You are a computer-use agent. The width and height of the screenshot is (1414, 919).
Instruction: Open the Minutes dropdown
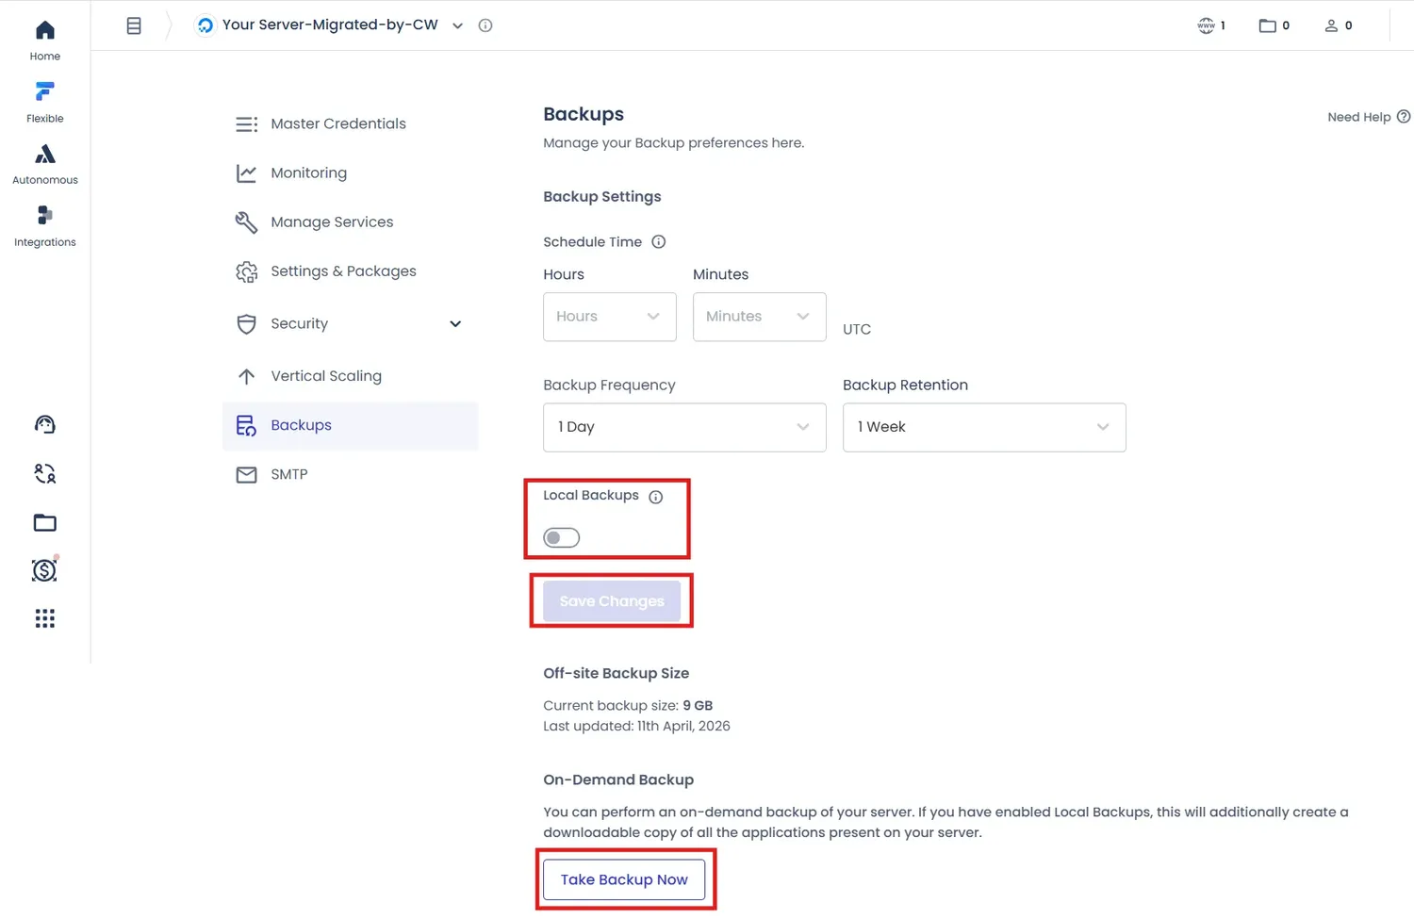[x=759, y=317]
